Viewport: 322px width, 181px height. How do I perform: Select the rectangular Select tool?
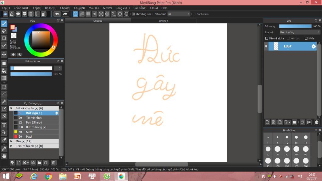4,87
